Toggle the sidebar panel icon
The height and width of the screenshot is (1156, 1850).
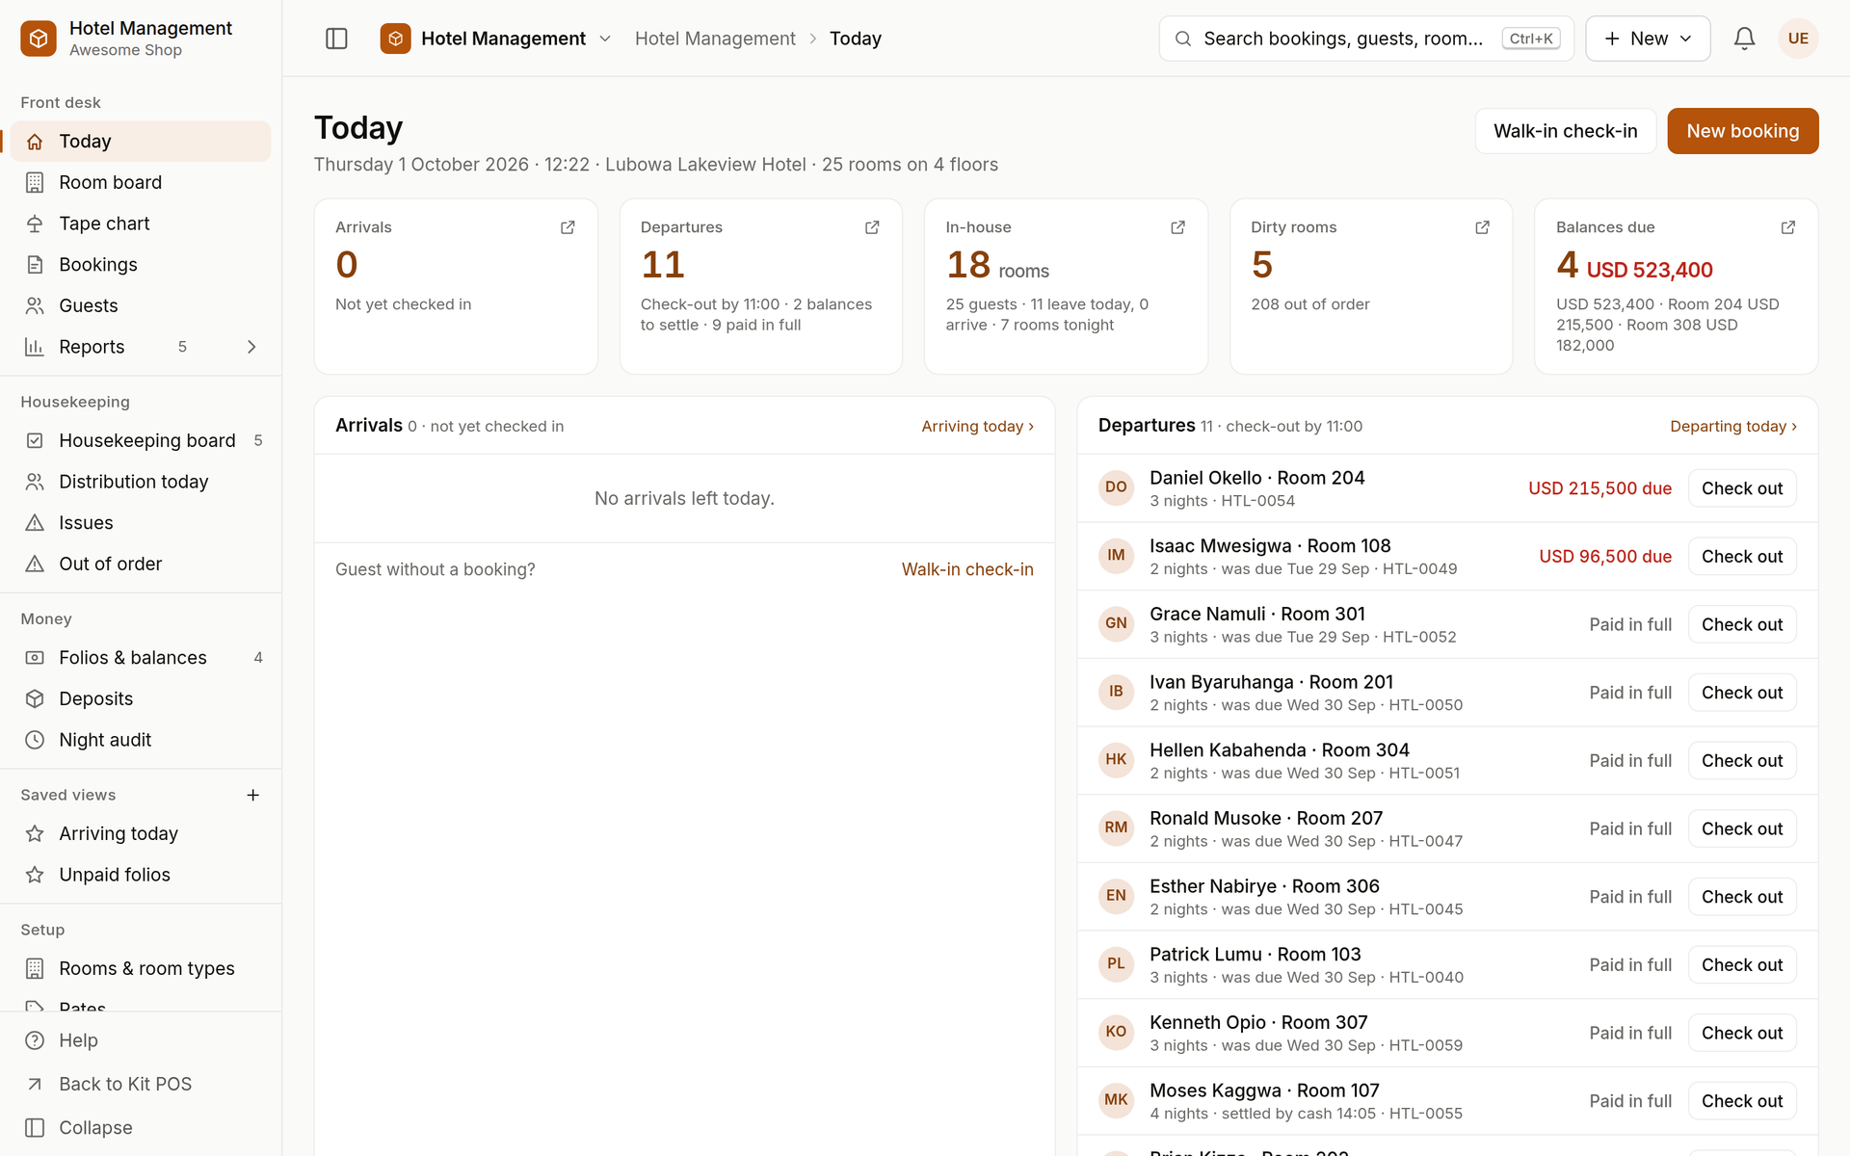[x=336, y=39]
